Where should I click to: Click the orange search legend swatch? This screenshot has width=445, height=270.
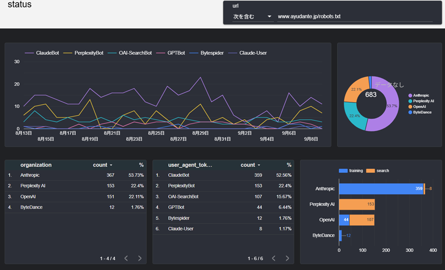coord(371,171)
